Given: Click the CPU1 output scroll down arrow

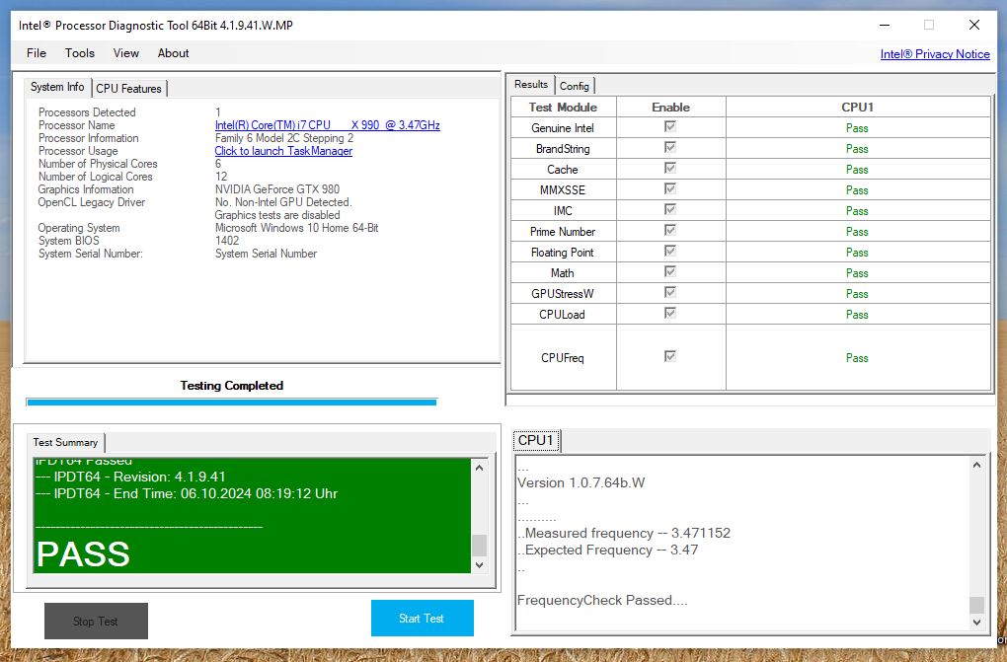Looking at the screenshot, I should point(976,622).
